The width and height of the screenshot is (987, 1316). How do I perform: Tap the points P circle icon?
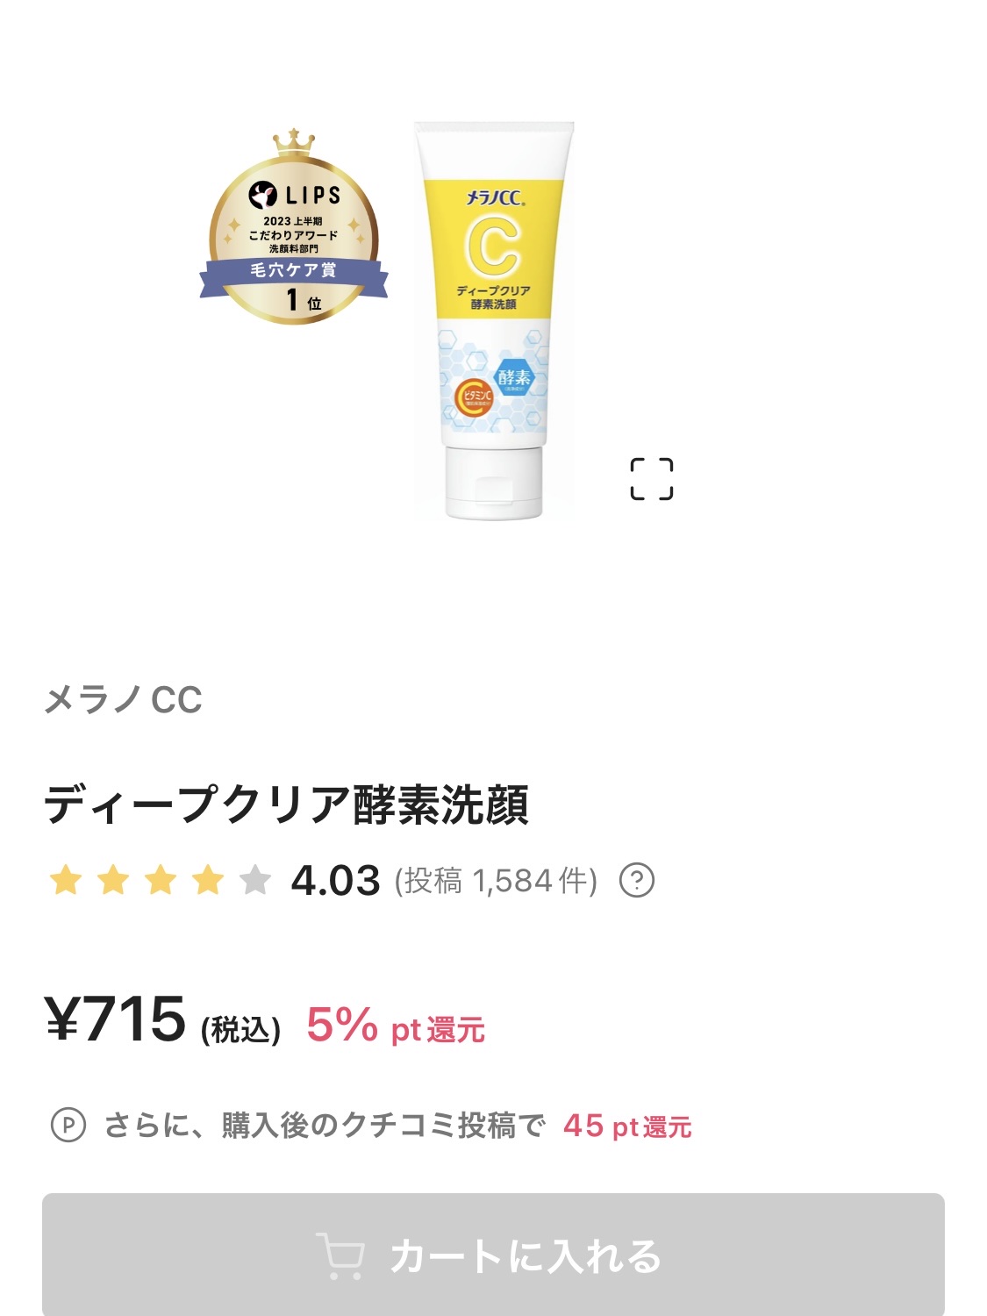pyautogui.click(x=68, y=1125)
